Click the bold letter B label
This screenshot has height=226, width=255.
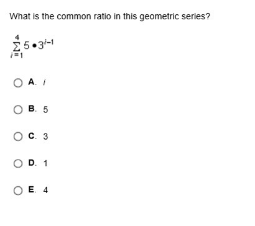32,109
